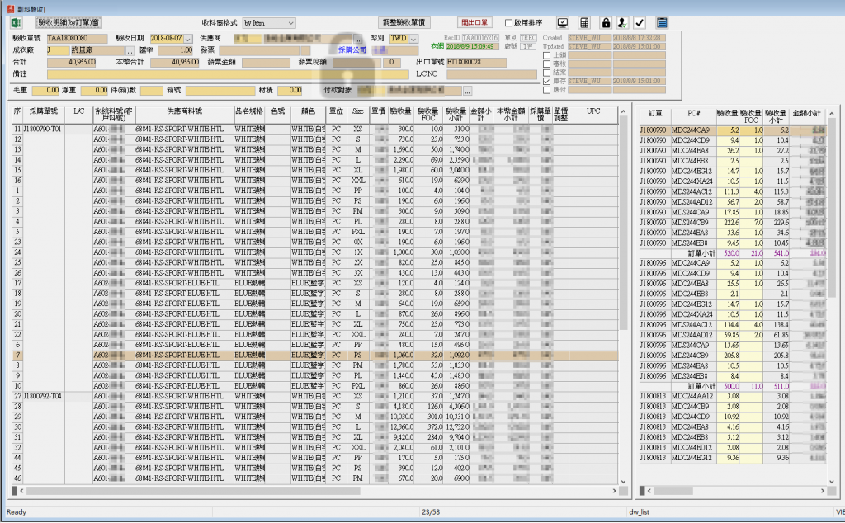Click the order panel scroll-down arrow
Image resolution: width=845 pixels, height=523 pixels.
point(832,482)
